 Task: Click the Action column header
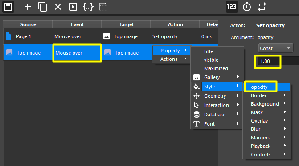(x=176, y=24)
